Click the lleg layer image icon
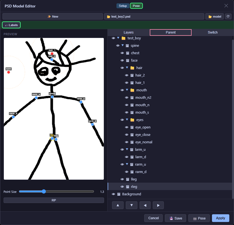Screen dimensions: 234x225 click(127, 179)
